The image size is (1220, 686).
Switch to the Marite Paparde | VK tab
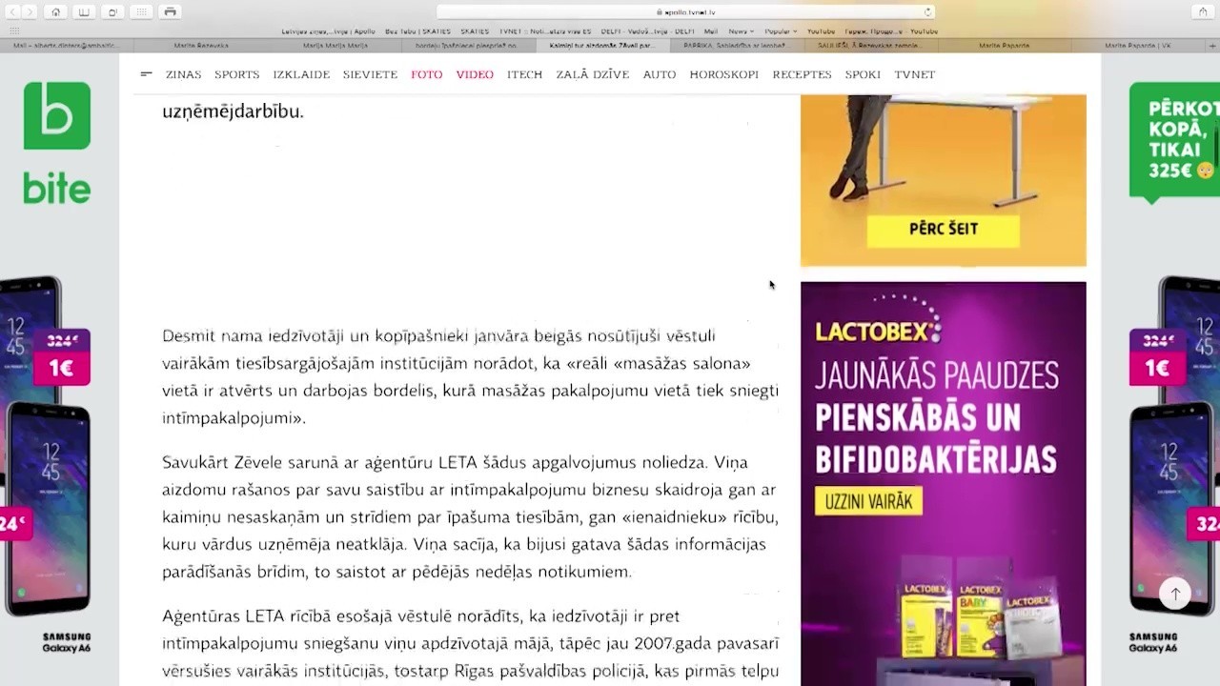click(x=1138, y=45)
